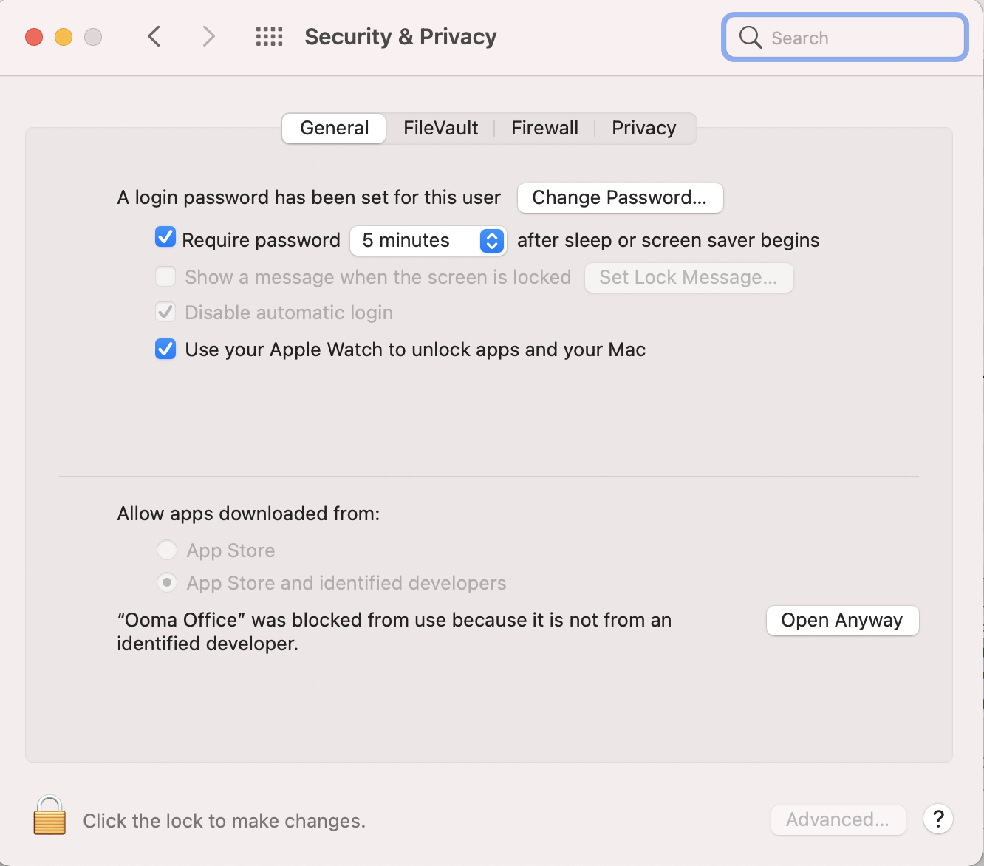Select the App Store radio option

pyautogui.click(x=167, y=550)
